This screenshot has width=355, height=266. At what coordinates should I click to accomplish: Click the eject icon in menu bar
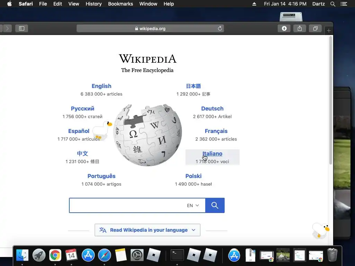click(x=254, y=4)
